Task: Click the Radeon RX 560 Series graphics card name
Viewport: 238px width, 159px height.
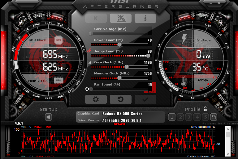Action: (x=123, y=114)
